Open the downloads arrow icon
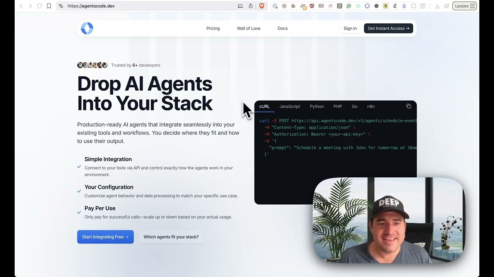 437,6
